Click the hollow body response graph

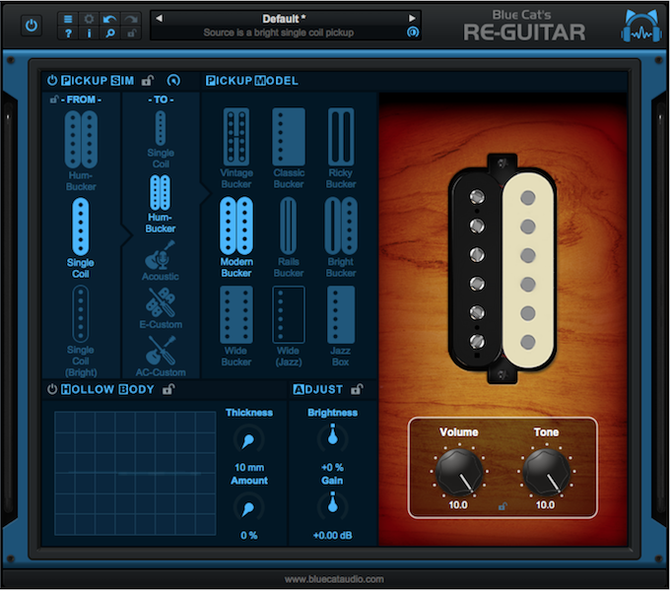pos(135,473)
